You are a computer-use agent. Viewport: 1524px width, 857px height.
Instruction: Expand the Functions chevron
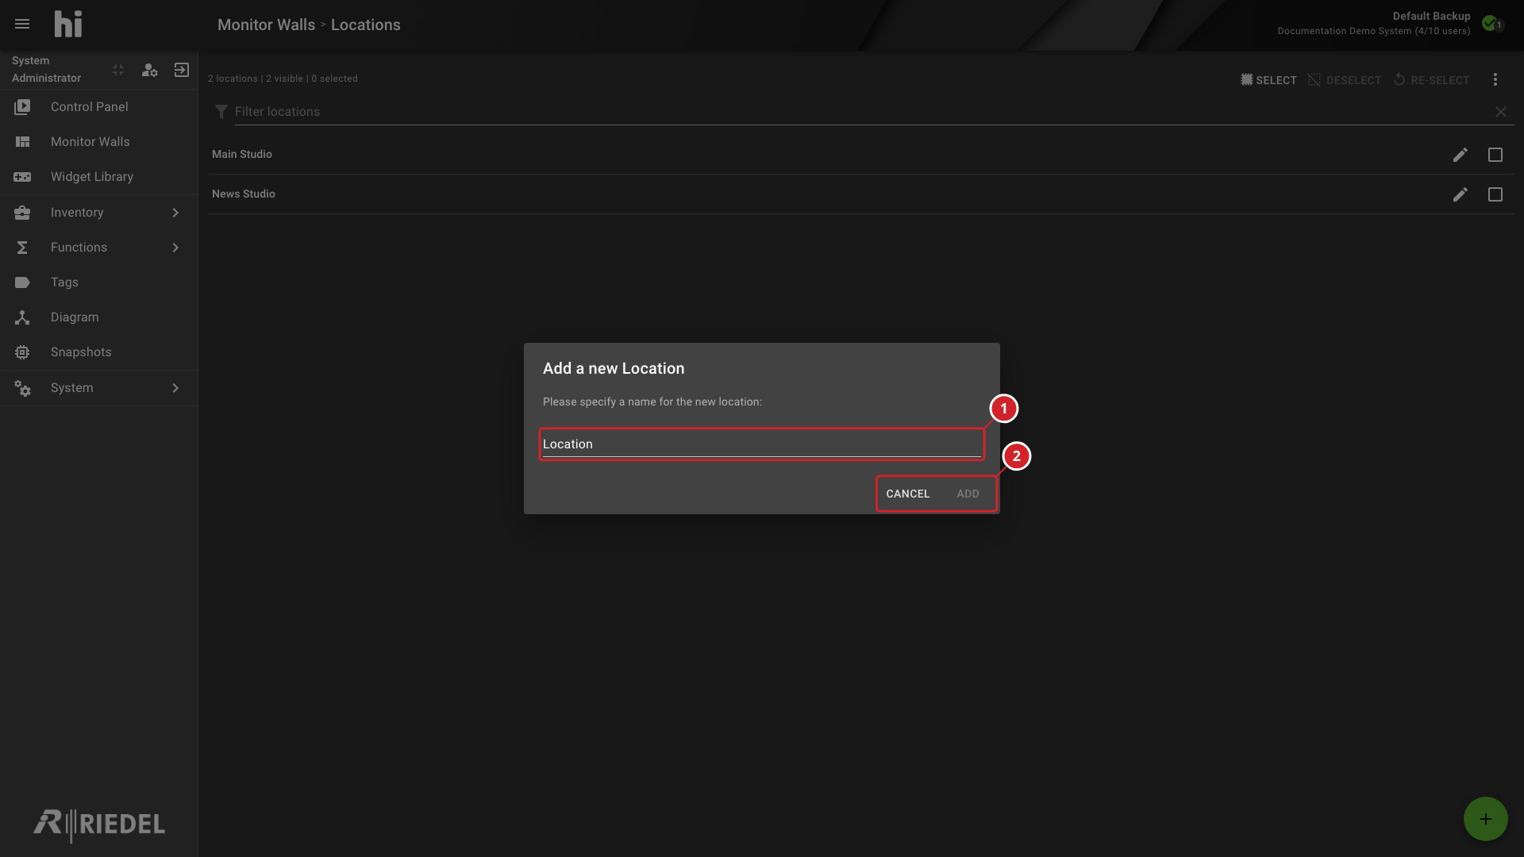pyautogui.click(x=175, y=247)
